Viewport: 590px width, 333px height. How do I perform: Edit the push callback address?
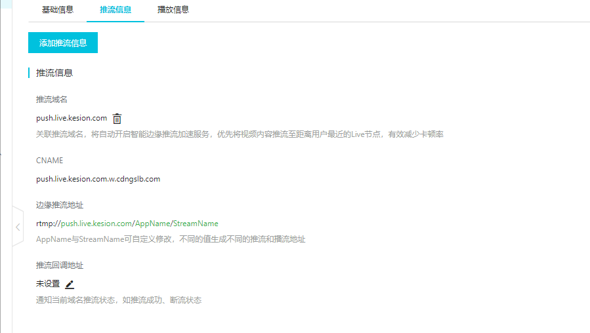coord(70,284)
